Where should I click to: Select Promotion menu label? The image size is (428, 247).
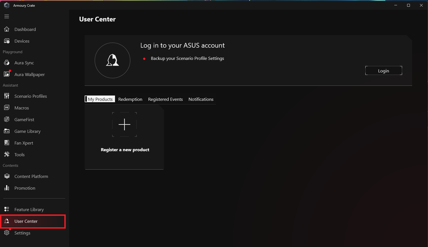point(25,188)
